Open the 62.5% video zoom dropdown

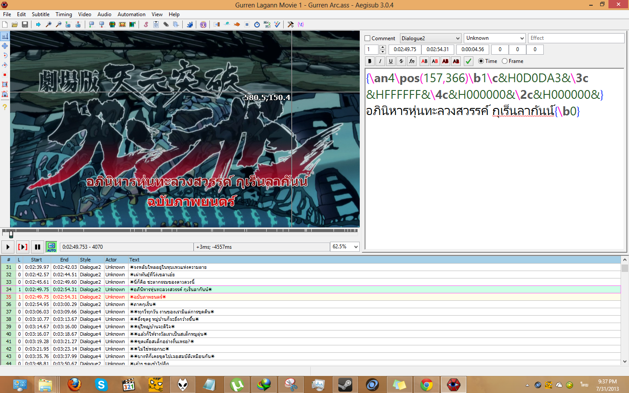(x=345, y=247)
